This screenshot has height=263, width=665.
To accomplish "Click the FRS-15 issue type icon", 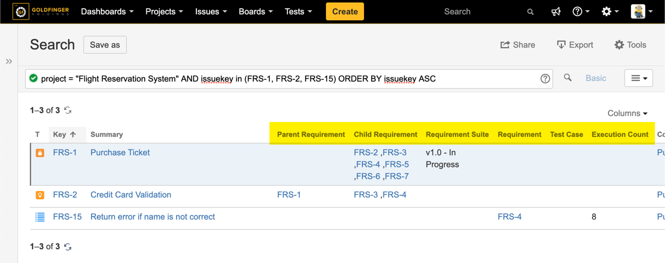I will [x=40, y=217].
